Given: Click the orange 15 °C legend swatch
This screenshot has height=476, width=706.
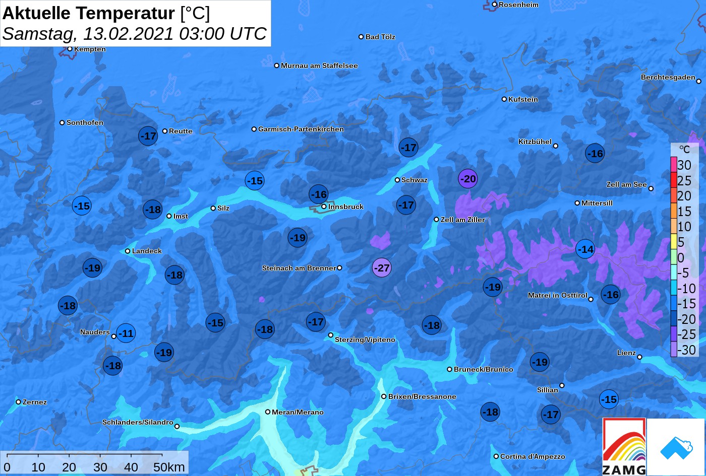Looking at the screenshot, I should pyautogui.click(x=674, y=211).
